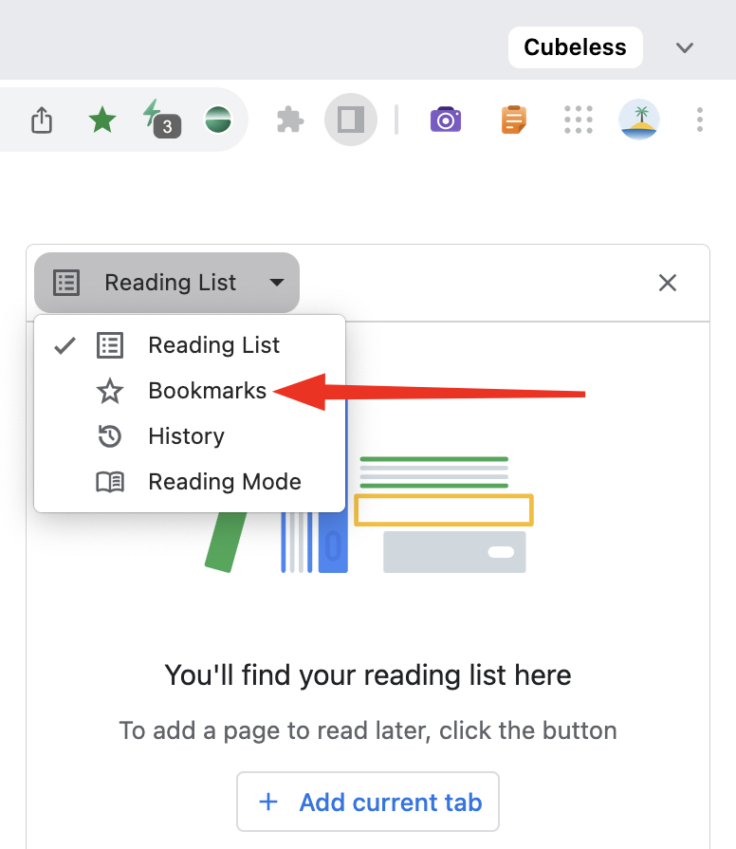Open the orange clipboard notes extension

[513, 120]
